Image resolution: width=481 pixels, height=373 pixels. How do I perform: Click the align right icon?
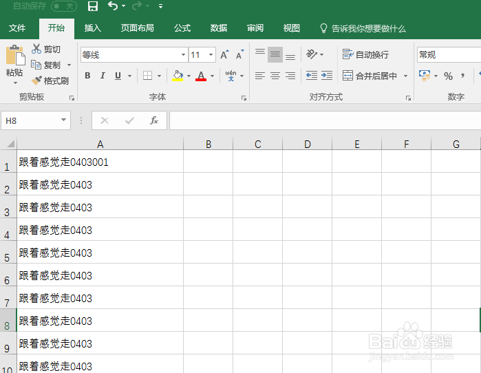(x=290, y=76)
